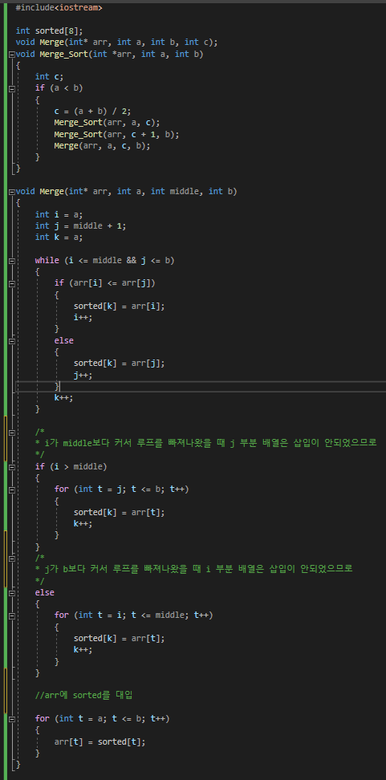Click the "i++;" statement
386x780 pixels.
83,317
